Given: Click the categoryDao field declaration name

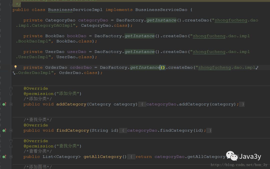Looking at the screenshot, I should click(x=93, y=20).
